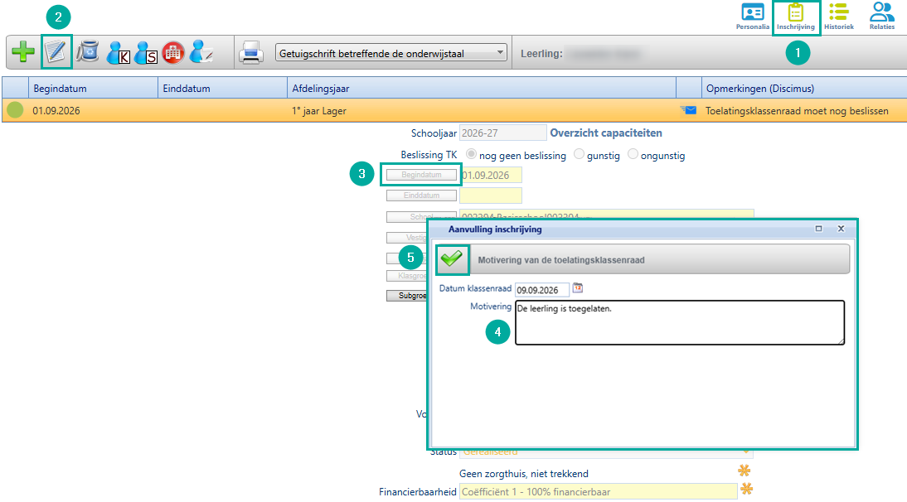Maximize the Aanvulling inschrijving dialog
Viewport: 907px width, 502px height.
(818, 229)
